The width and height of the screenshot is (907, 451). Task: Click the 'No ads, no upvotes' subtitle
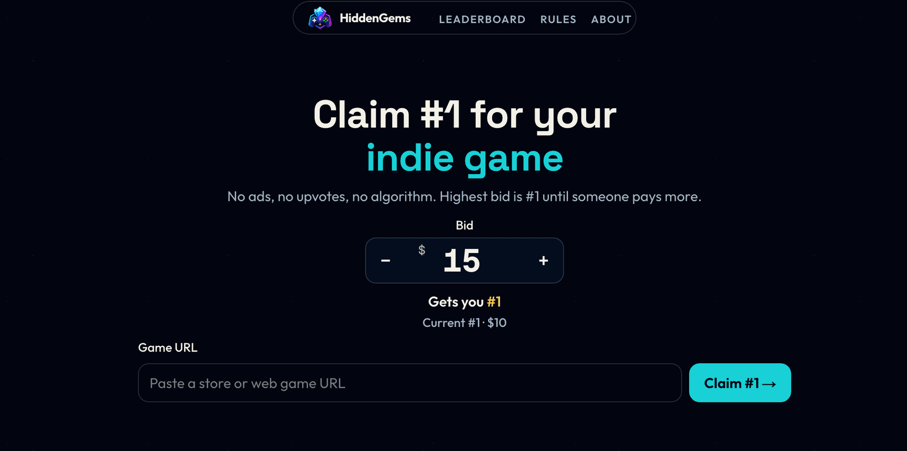[x=464, y=196]
